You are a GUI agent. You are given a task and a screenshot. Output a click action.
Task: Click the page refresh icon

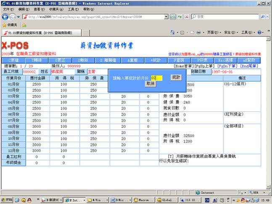173,16
